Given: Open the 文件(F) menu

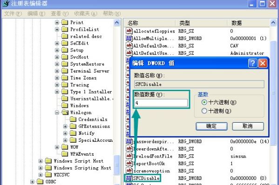Looking at the screenshot, I should 13,13.
